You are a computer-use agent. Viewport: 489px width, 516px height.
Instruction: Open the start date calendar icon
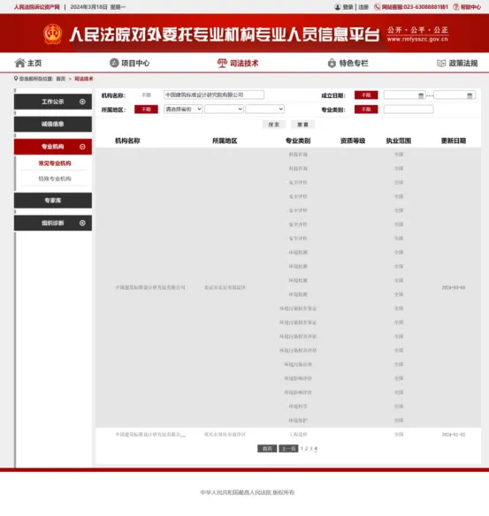point(421,95)
